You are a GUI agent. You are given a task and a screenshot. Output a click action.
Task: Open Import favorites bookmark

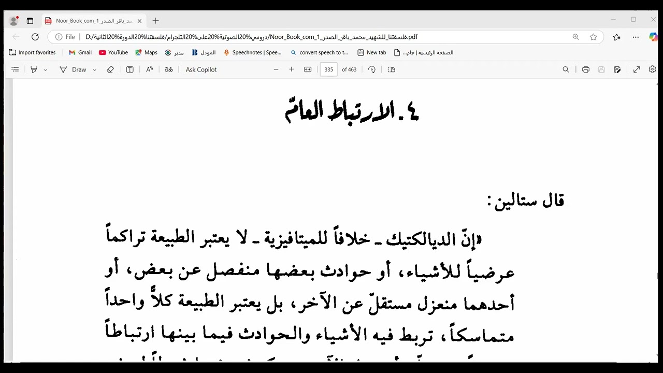point(32,52)
